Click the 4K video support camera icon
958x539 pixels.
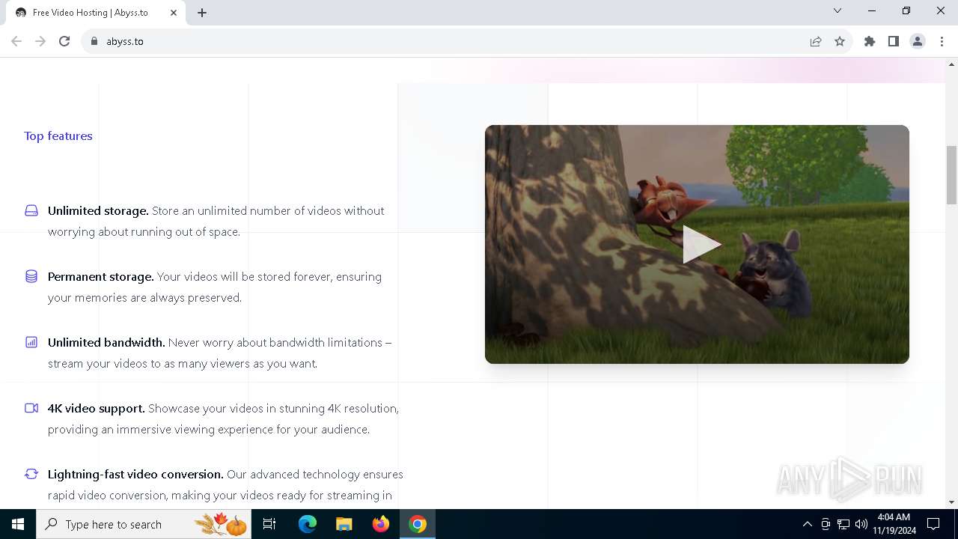pos(31,408)
